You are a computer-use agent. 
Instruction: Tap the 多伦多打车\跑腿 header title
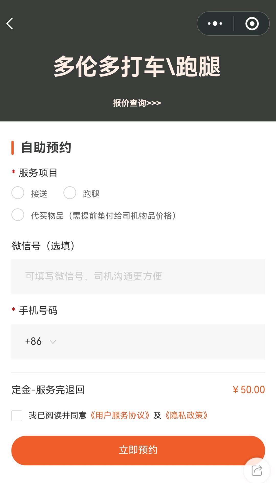137,67
